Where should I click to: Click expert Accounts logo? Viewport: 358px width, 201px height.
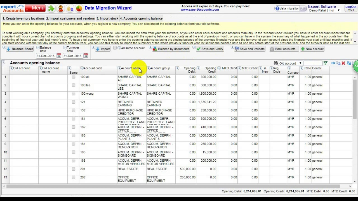pyautogui.click(x=12, y=8)
